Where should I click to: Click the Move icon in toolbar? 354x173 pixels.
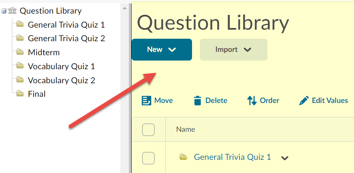pos(146,101)
